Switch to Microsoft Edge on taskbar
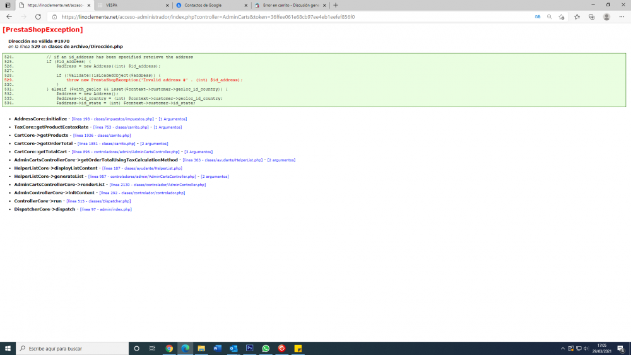Image resolution: width=631 pixels, height=355 pixels. click(185, 348)
